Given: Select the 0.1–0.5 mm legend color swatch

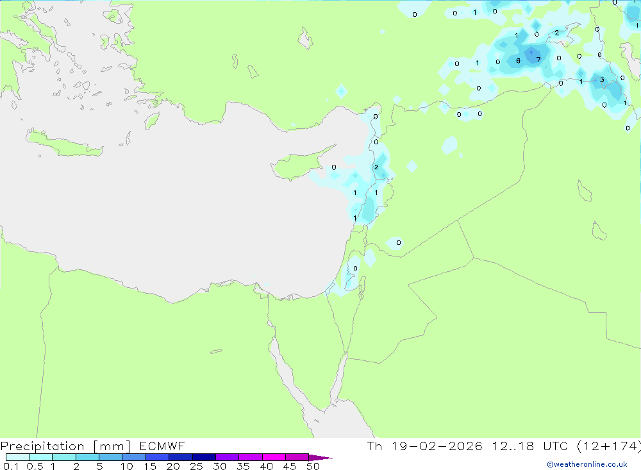Looking at the screenshot, I should 17,457.
